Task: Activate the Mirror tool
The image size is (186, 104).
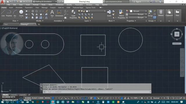Action: [37, 14]
